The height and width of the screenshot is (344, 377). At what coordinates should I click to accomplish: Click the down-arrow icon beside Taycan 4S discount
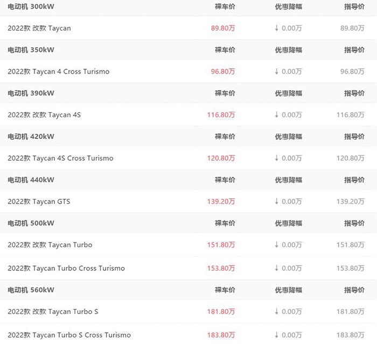coord(276,114)
